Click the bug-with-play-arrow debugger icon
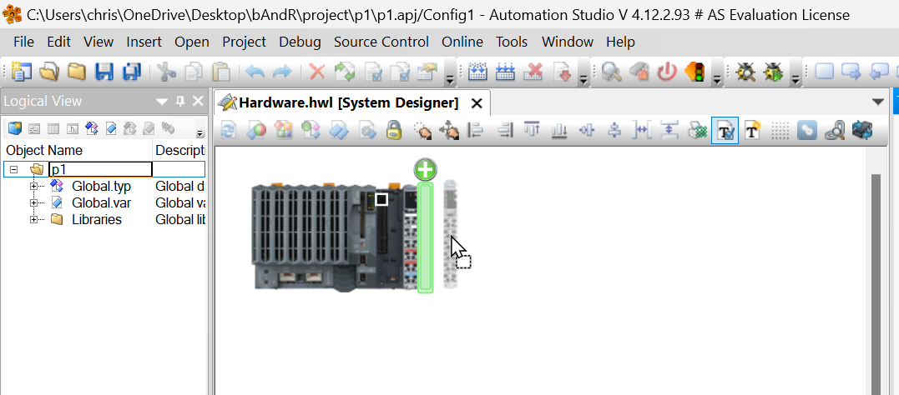Screen dimensions: 899x395 [x=773, y=72]
